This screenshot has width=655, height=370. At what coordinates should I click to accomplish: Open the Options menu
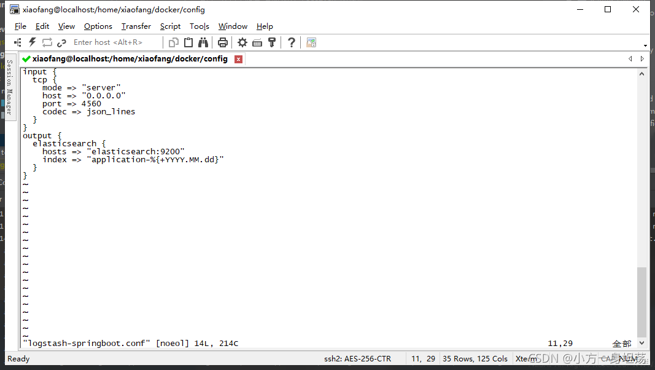pyautogui.click(x=98, y=26)
